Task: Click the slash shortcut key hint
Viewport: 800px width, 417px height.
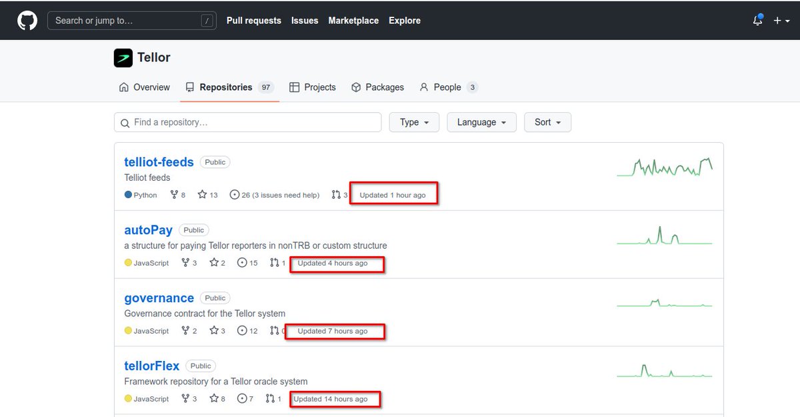Action: pyautogui.click(x=207, y=21)
